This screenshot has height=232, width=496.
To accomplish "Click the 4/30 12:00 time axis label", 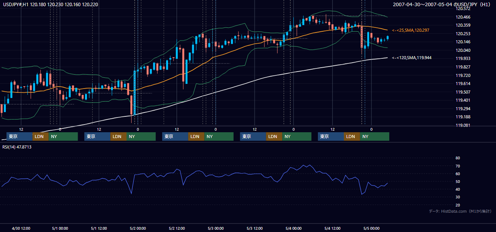I will click(21, 228).
